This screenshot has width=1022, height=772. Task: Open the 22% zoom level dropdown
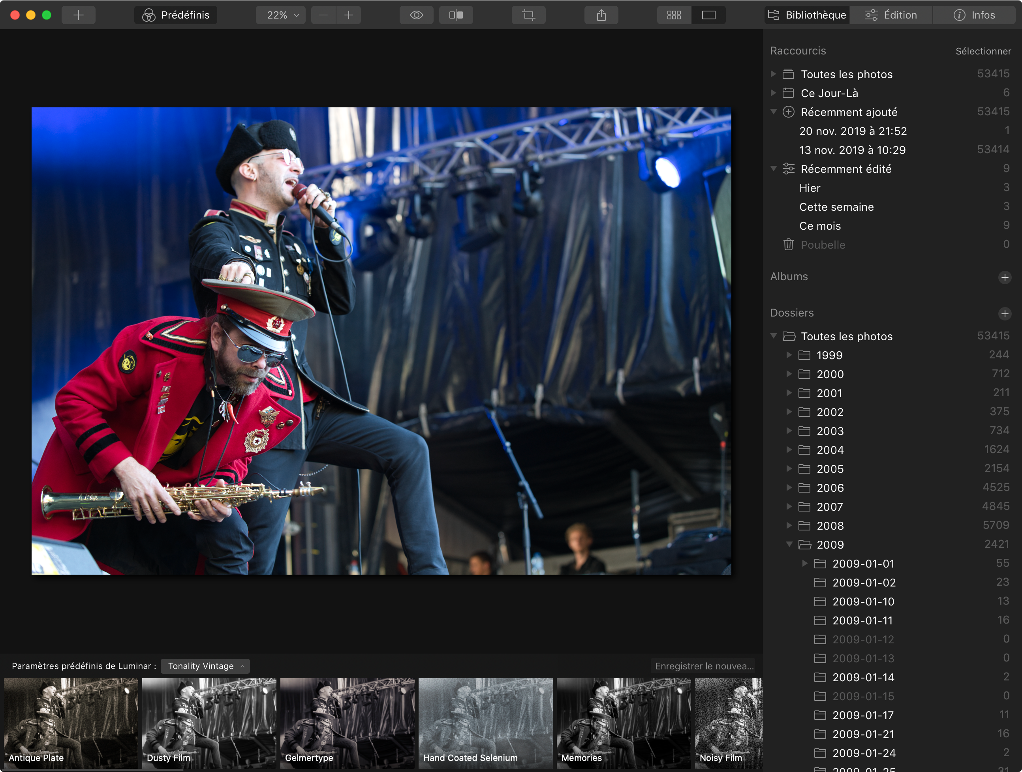tap(281, 15)
